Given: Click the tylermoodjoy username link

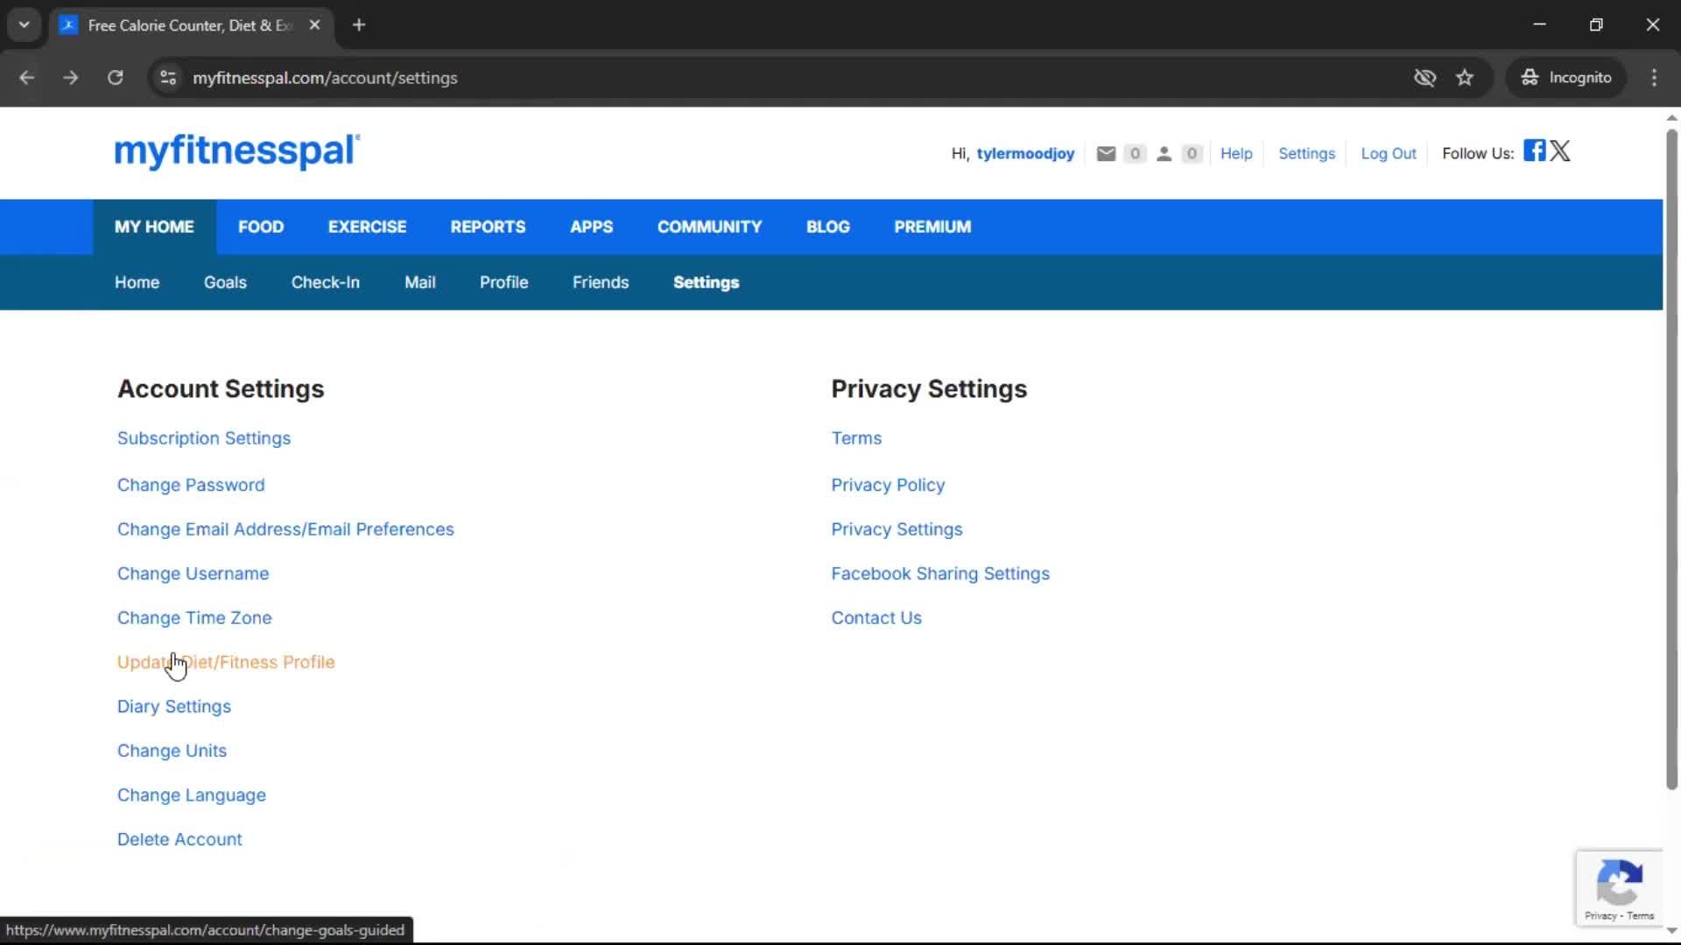Looking at the screenshot, I should (1025, 154).
